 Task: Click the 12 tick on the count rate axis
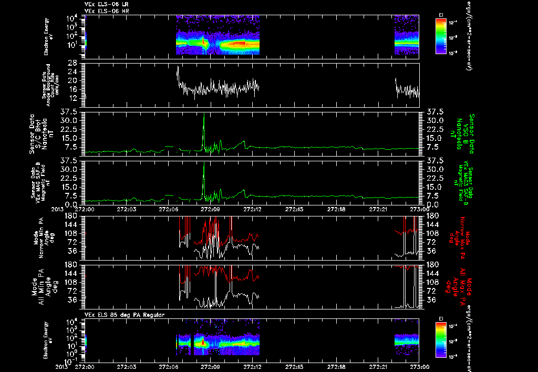coord(72,98)
